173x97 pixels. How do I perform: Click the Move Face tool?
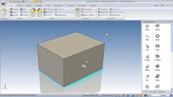click(x=103, y=9)
